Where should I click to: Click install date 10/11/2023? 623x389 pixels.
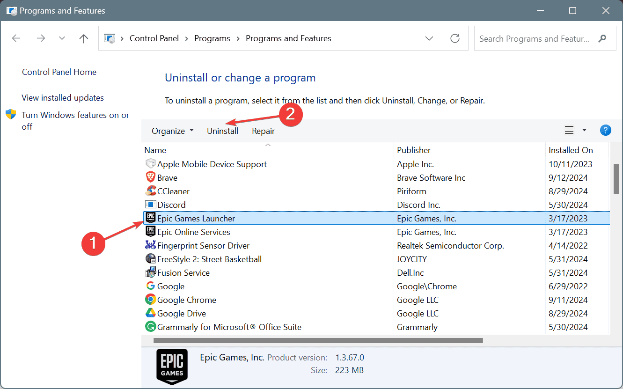point(571,164)
